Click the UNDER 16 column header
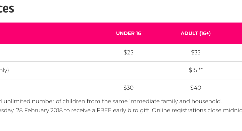The image size is (242, 131). pos(128,33)
